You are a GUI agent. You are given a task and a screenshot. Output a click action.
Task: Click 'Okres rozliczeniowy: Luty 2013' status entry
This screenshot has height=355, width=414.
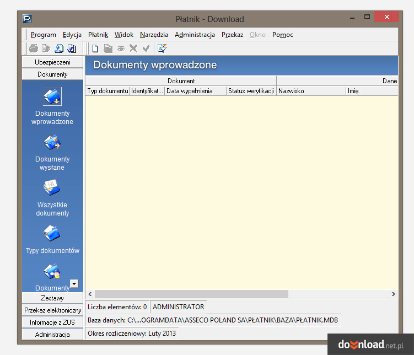[132, 334]
